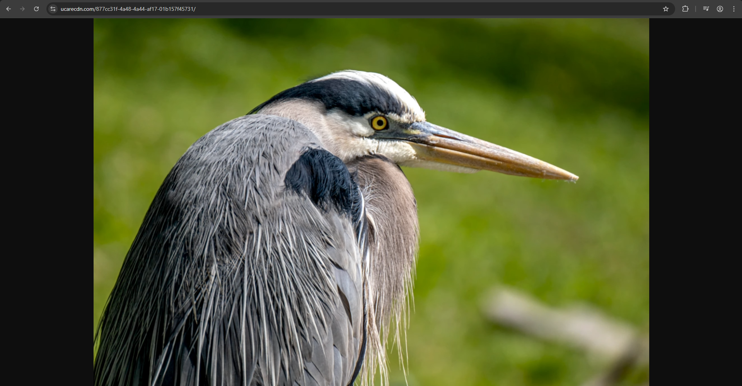Viewport: 742px width, 386px height.
Task: Click the heron's yellow eye
Action: pyautogui.click(x=379, y=123)
